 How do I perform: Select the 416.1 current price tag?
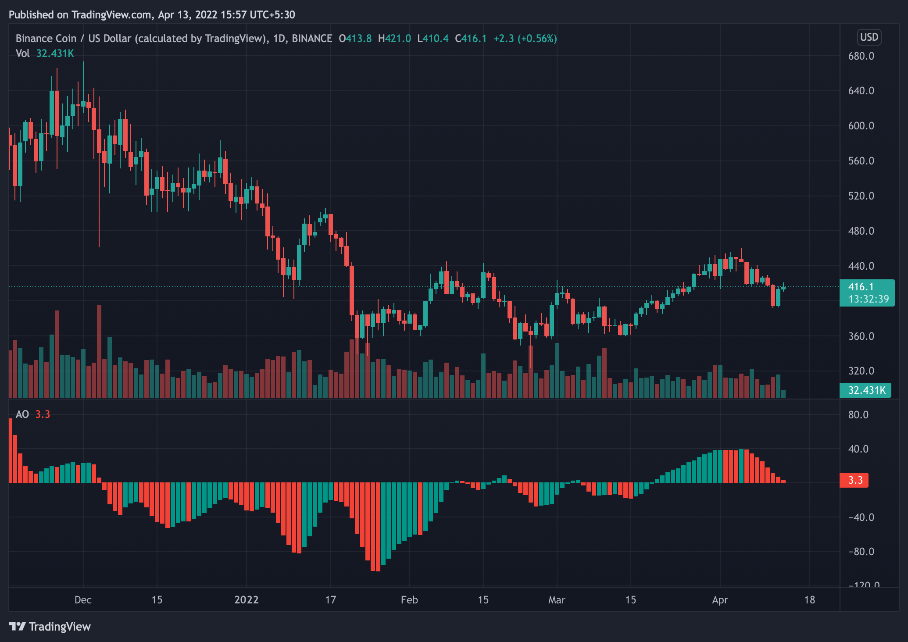[x=866, y=287]
